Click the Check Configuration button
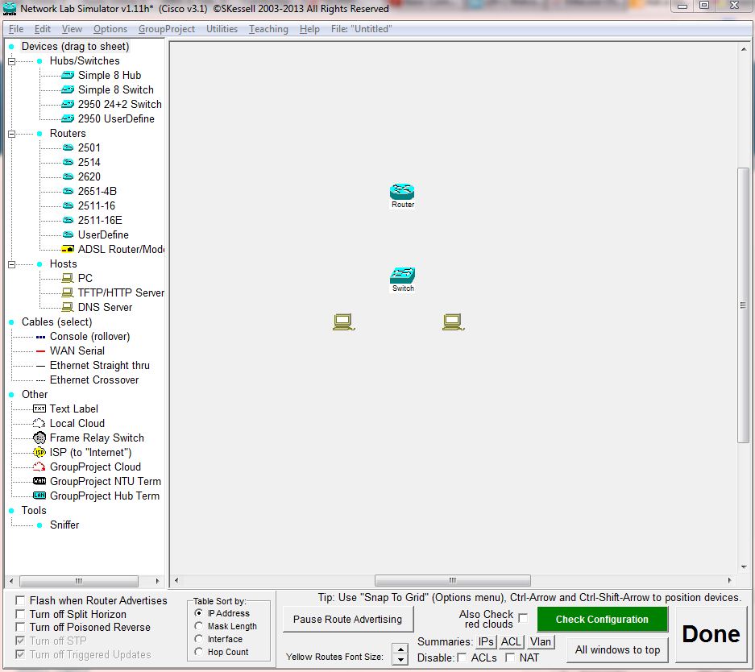 click(x=602, y=619)
